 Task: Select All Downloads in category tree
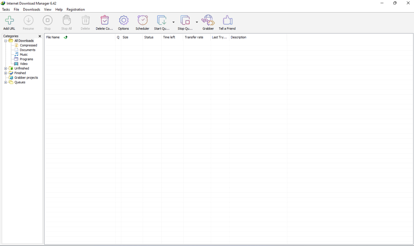[x=24, y=40]
